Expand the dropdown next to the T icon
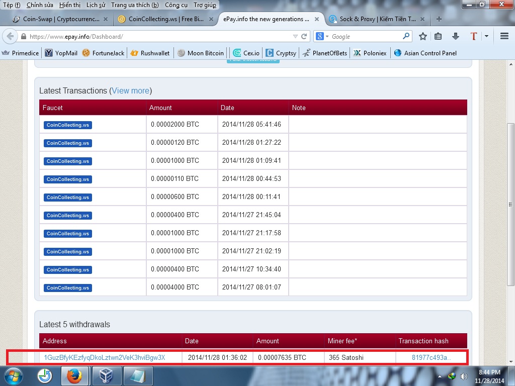The image size is (515, 386). point(486,36)
